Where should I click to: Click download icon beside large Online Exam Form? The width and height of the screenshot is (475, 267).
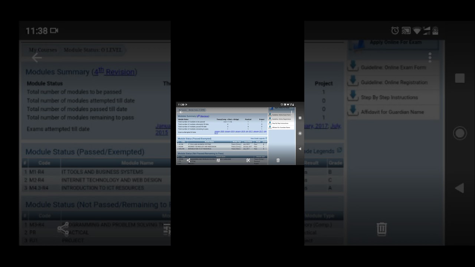click(353, 67)
